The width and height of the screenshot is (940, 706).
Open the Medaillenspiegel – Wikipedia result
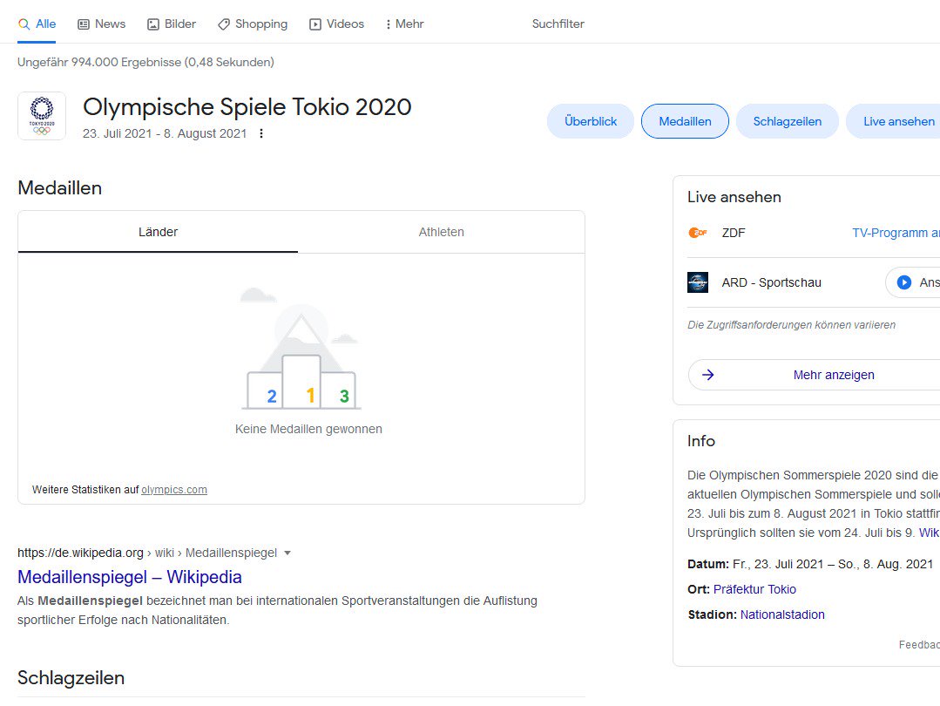click(130, 577)
